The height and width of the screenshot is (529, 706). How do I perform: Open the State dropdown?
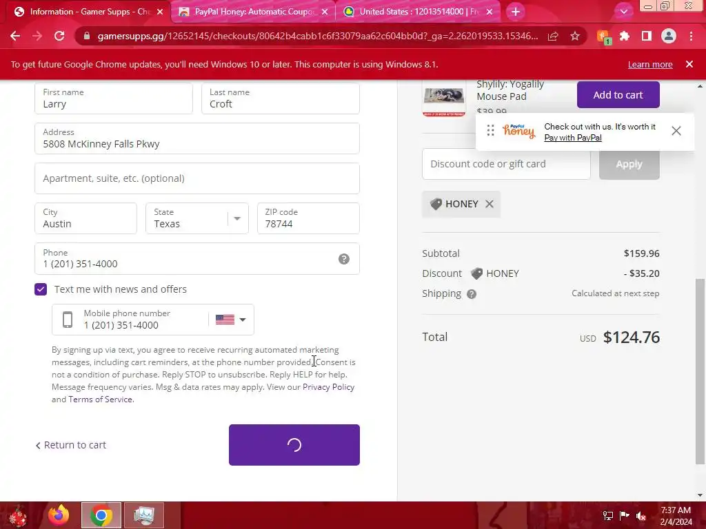point(197,218)
